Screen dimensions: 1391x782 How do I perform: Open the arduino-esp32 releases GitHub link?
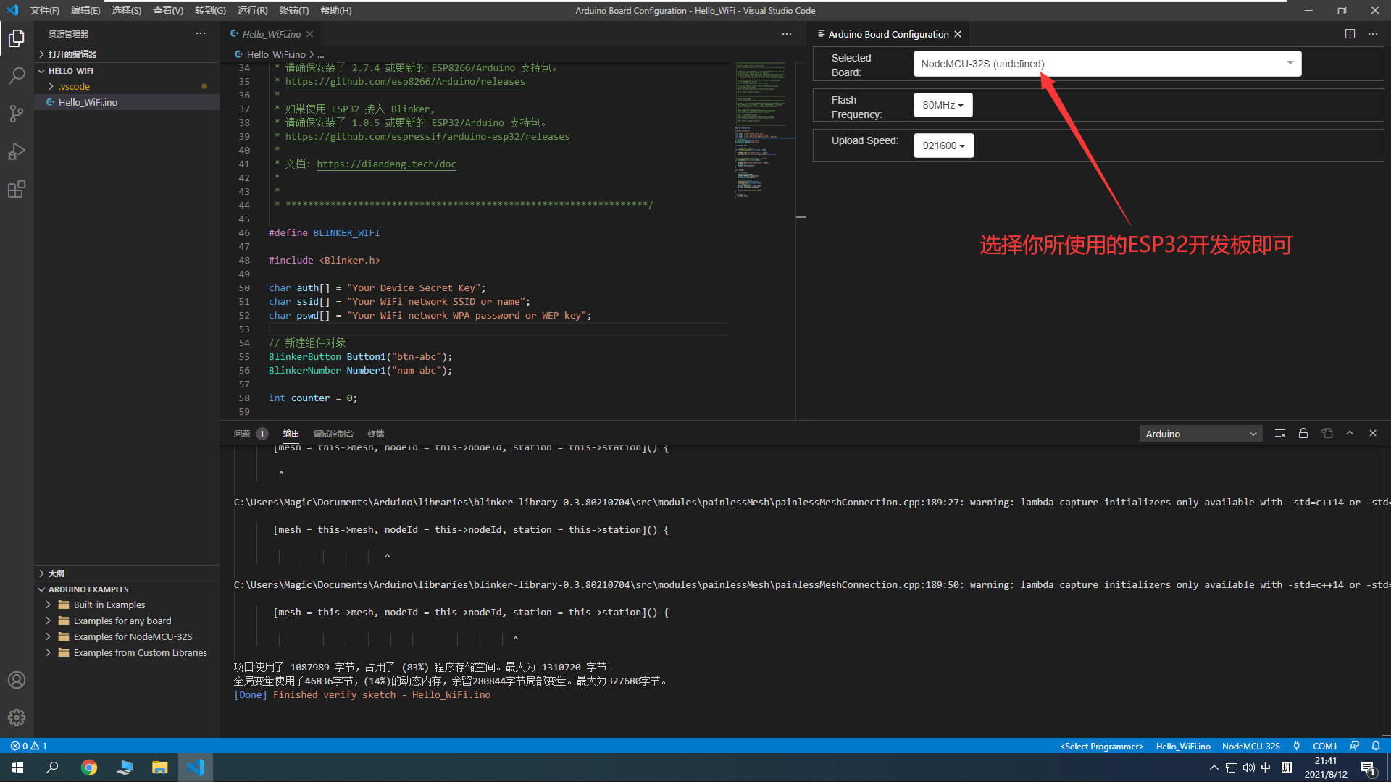coord(427,137)
